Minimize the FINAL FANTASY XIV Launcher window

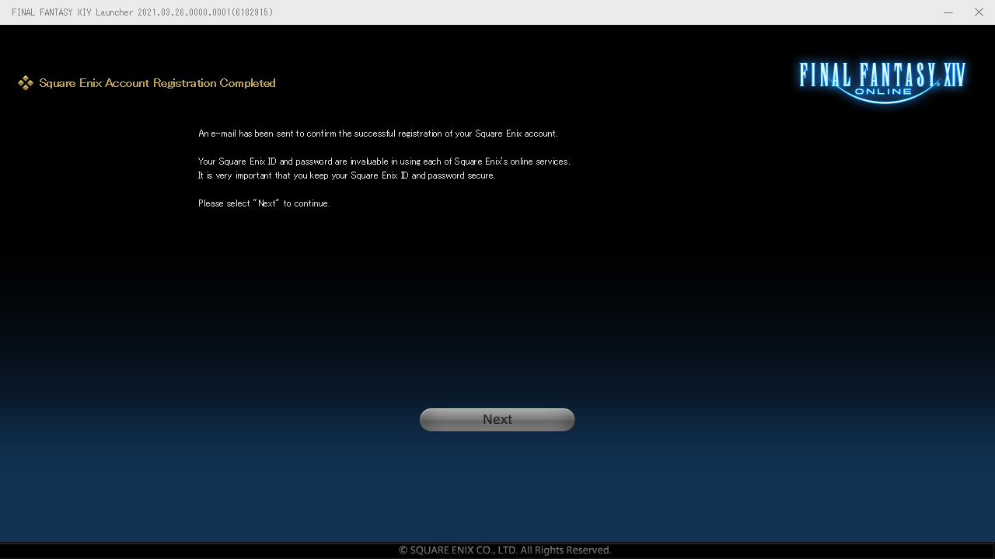(948, 12)
